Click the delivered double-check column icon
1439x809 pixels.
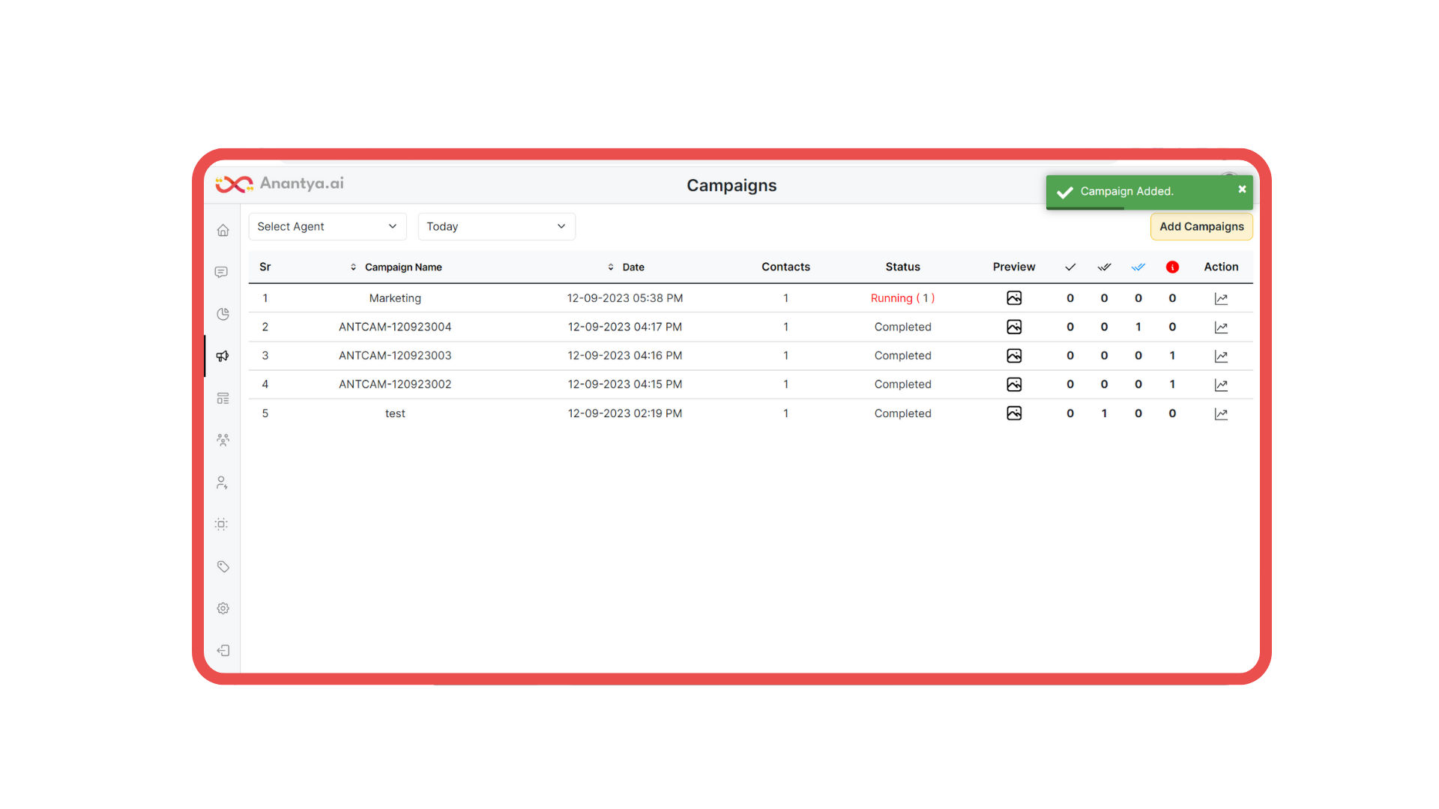coord(1104,267)
